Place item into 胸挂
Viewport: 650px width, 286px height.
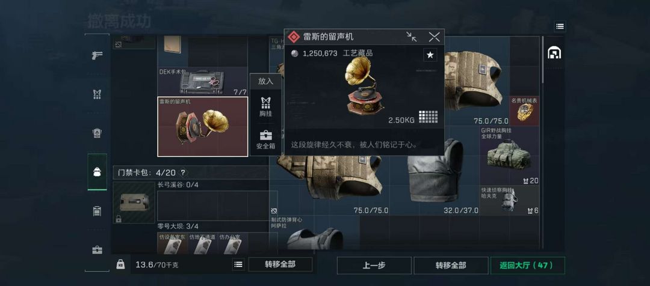[266, 107]
